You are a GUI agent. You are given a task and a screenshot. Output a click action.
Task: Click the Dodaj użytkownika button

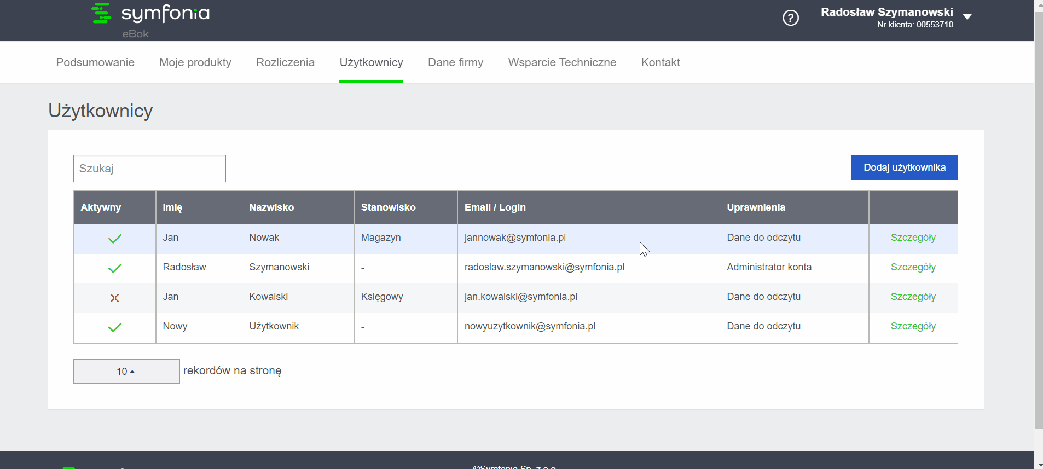click(x=905, y=167)
